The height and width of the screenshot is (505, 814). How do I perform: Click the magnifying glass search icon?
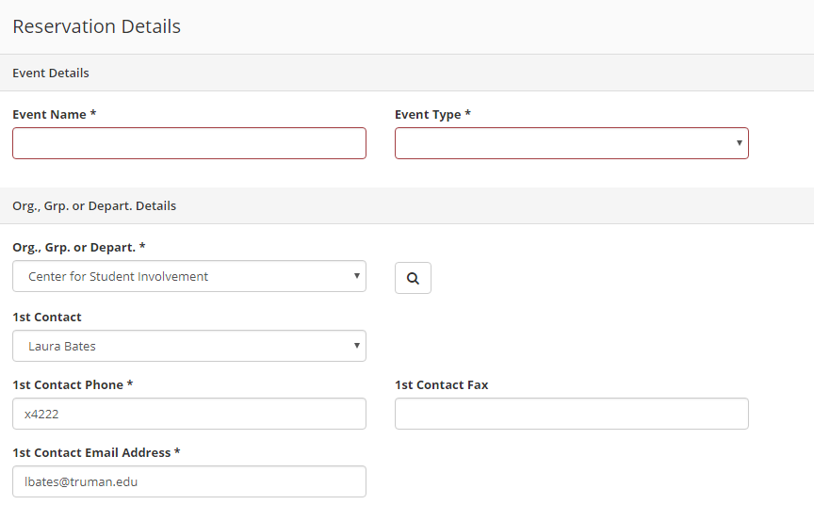pyautogui.click(x=413, y=278)
